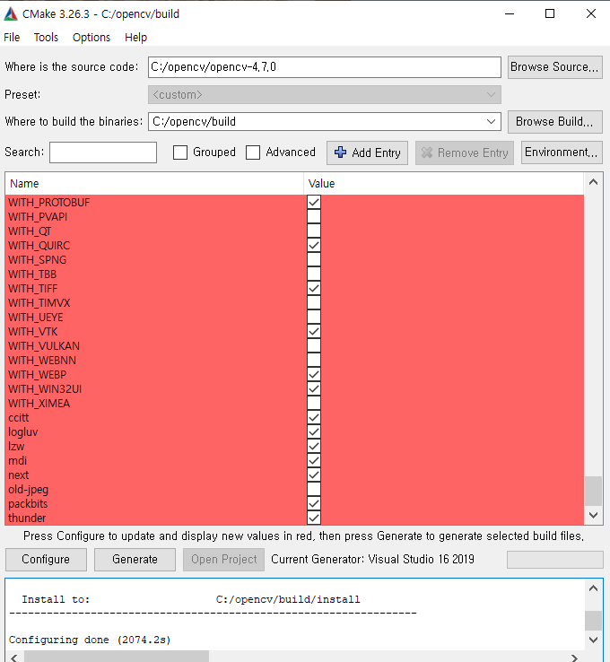Check the WITH_PVAPI value checkbox
The height and width of the screenshot is (662, 610).
coord(314,216)
